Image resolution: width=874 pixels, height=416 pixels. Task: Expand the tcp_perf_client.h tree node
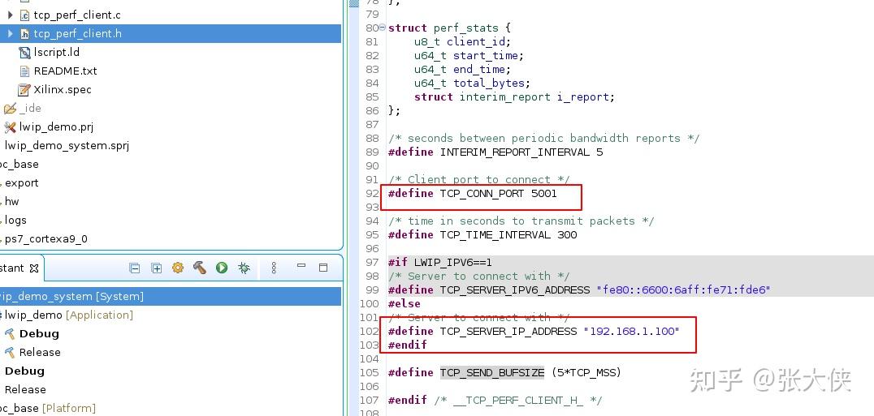click(10, 34)
